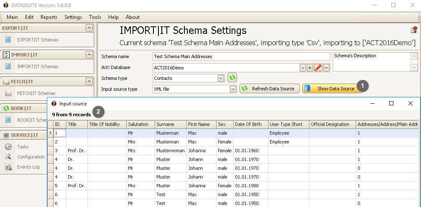421x207 pixels.
Task: Edit the Act! database with pencil icon
Action: tap(318, 68)
